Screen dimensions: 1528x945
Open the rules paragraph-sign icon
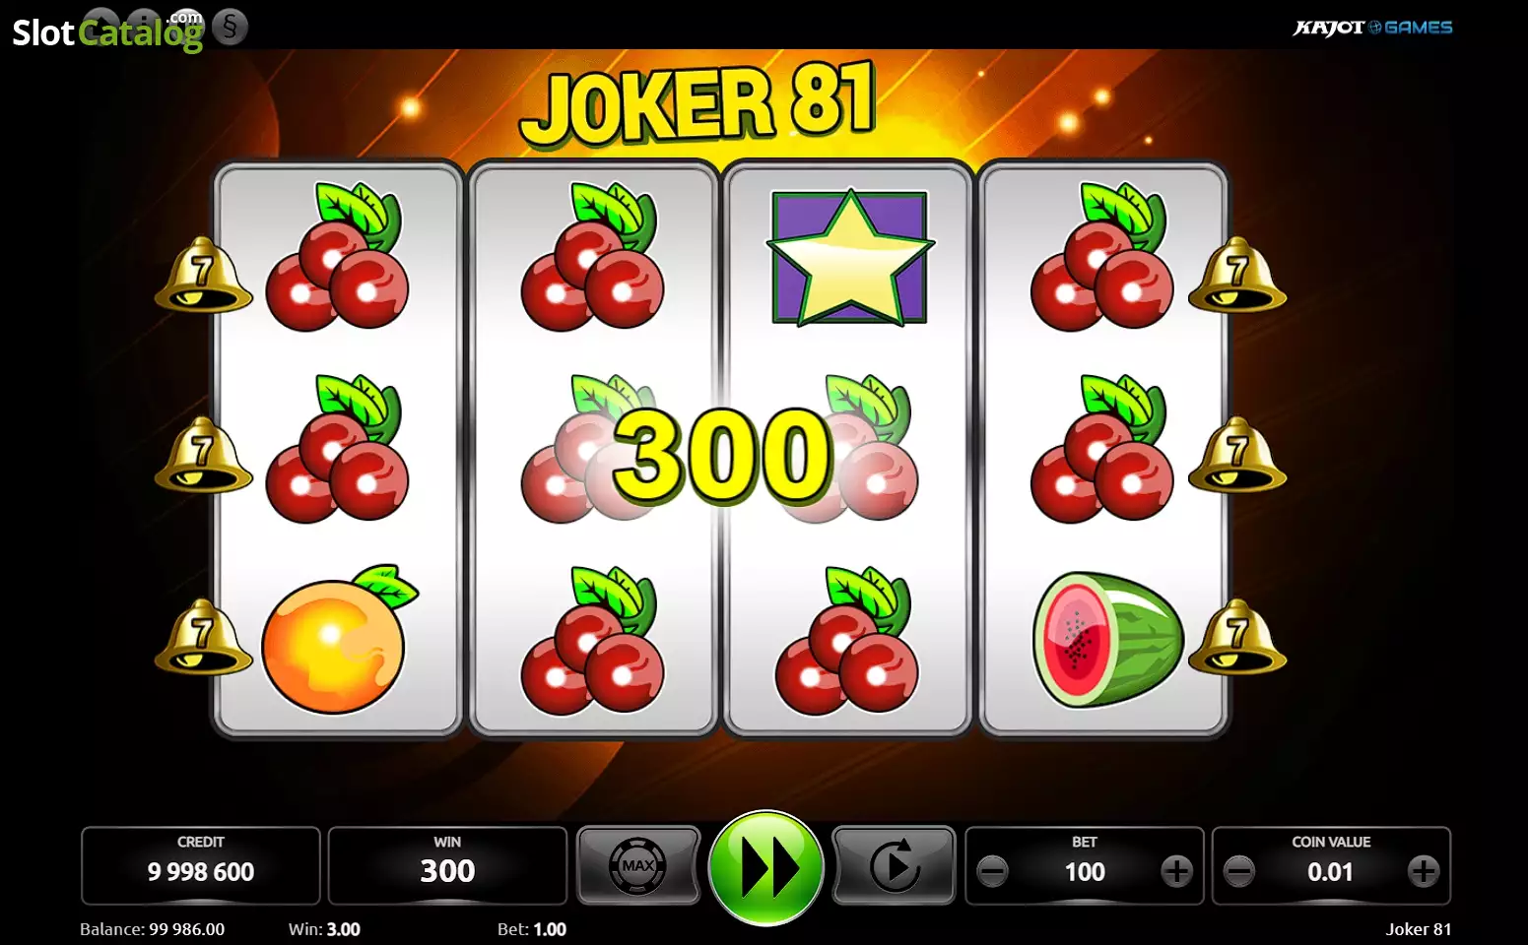point(230,27)
